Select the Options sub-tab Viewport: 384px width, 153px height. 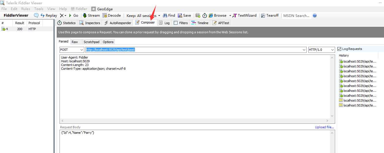click(x=108, y=42)
